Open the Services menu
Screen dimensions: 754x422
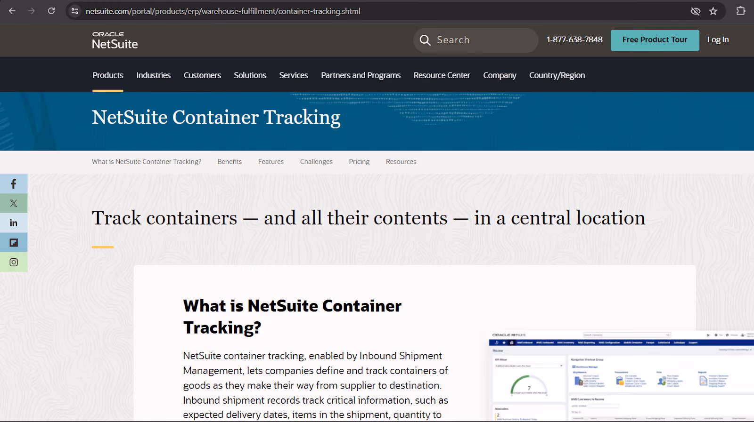coord(294,75)
